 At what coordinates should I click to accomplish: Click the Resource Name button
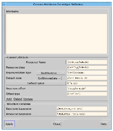click(36, 62)
